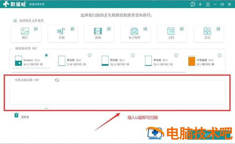Click the 新加卷 (F:) drive icon
This screenshot has width=235, height=144.
coord(148,61)
